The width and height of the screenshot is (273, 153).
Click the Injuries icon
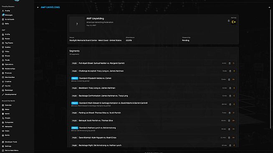point(3,86)
